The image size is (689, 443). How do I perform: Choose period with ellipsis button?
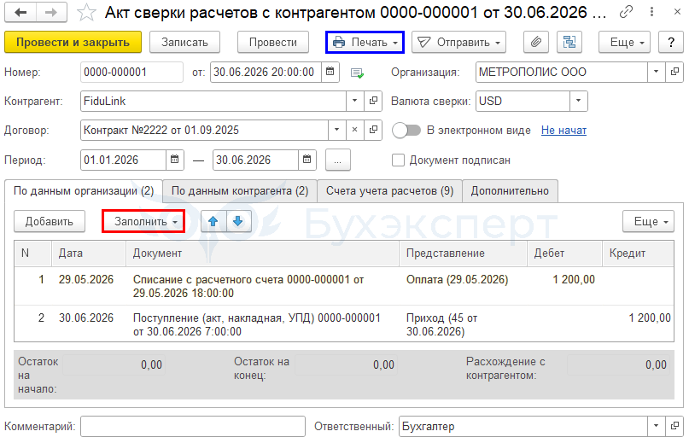pyautogui.click(x=337, y=160)
